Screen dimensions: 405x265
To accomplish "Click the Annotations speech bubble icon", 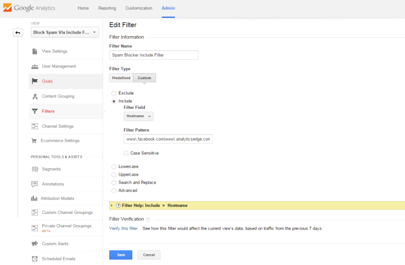I will [35, 184].
